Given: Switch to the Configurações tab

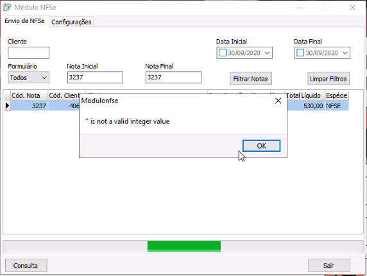Looking at the screenshot, I should click(x=71, y=22).
